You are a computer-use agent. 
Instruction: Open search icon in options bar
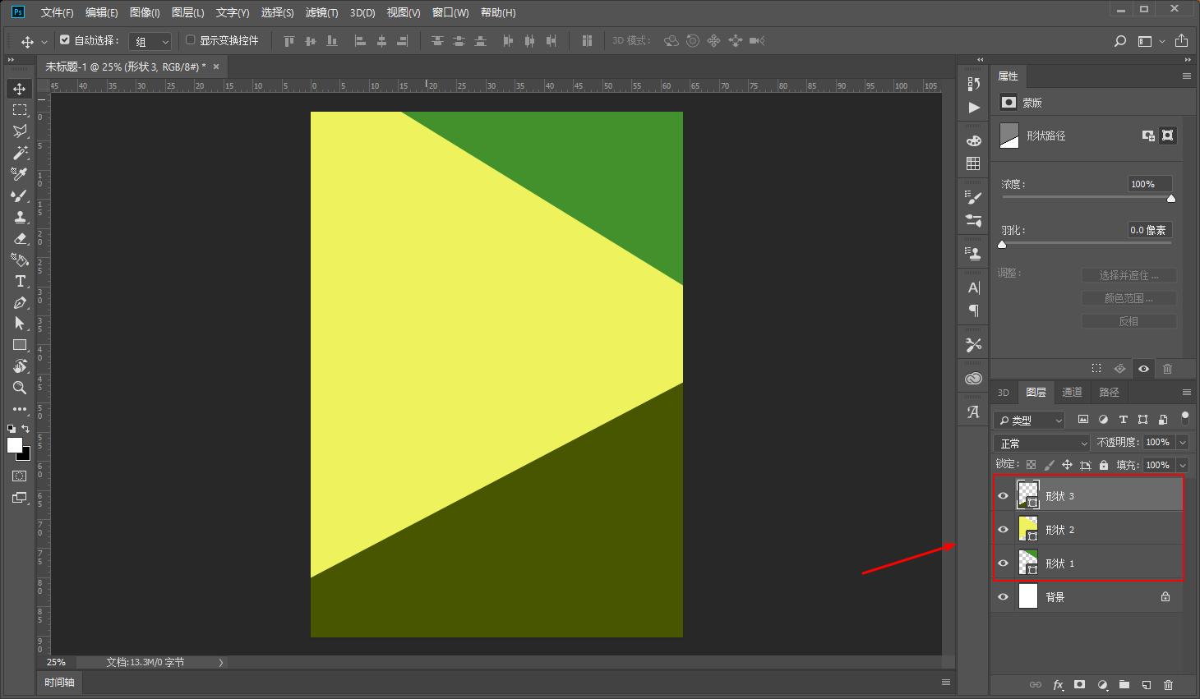tap(1119, 41)
